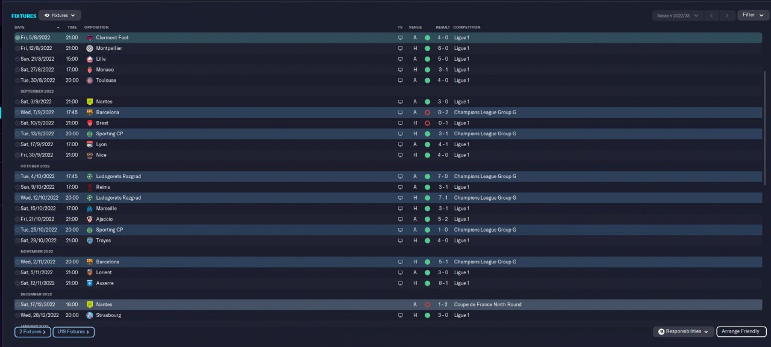Sort by the TV column header
The width and height of the screenshot is (771, 347).
tap(400, 27)
